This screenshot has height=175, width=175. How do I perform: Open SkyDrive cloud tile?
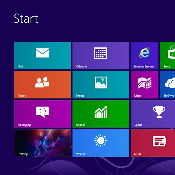[x=167, y=85]
